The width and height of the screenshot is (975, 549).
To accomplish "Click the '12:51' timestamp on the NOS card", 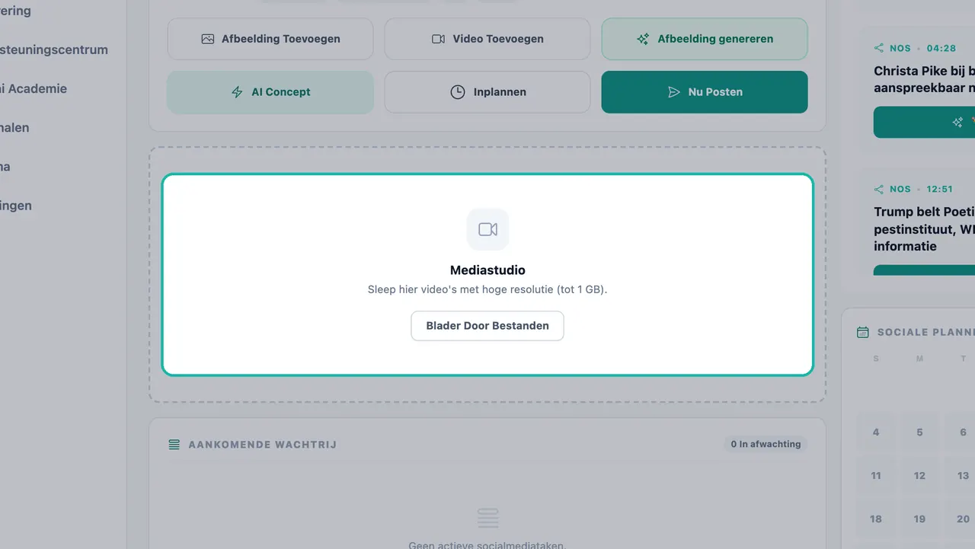I will pos(940,189).
